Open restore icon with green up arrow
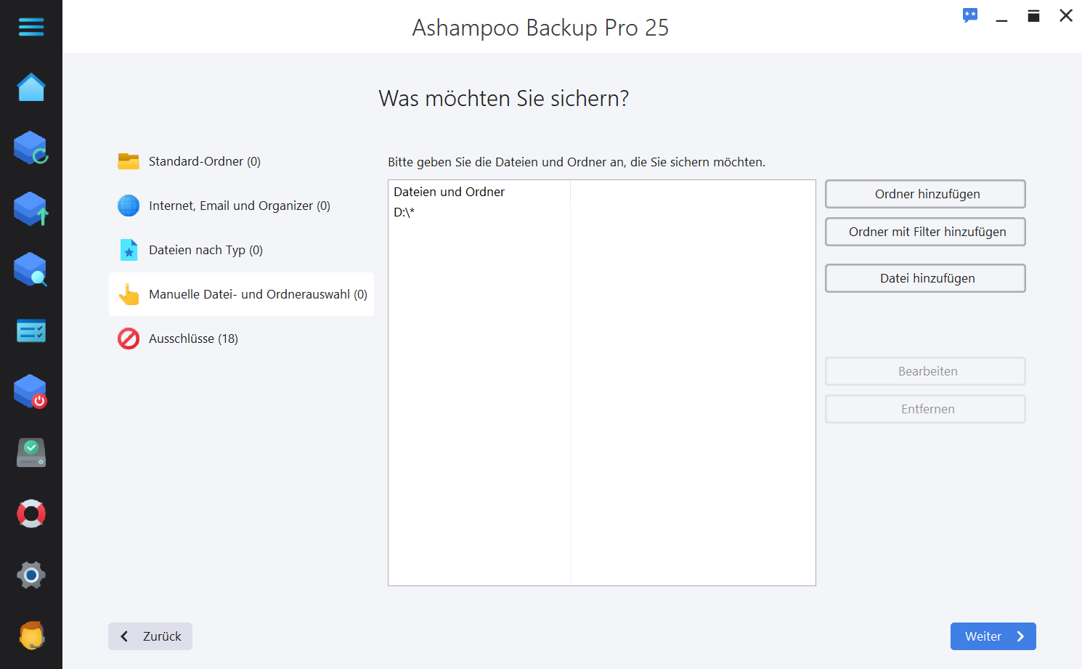This screenshot has height=669, width=1082. tap(31, 209)
